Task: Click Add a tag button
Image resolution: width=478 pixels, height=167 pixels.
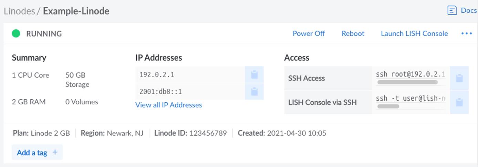Action: pos(32,152)
